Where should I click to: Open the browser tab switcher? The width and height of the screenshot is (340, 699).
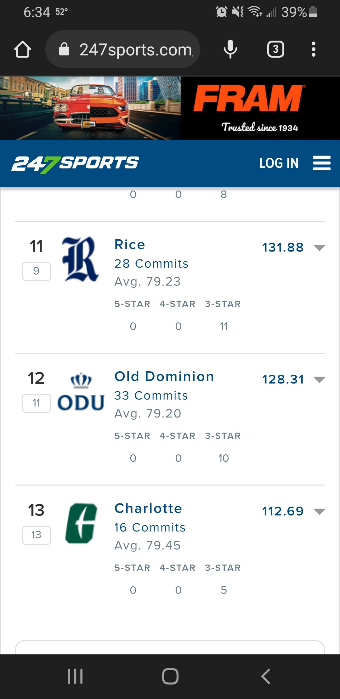click(275, 49)
